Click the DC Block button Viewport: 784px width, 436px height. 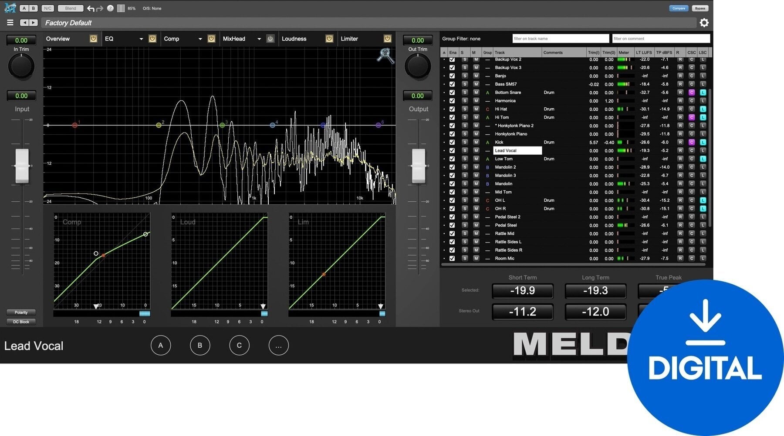pyautogui.click(x=21, y=322)
